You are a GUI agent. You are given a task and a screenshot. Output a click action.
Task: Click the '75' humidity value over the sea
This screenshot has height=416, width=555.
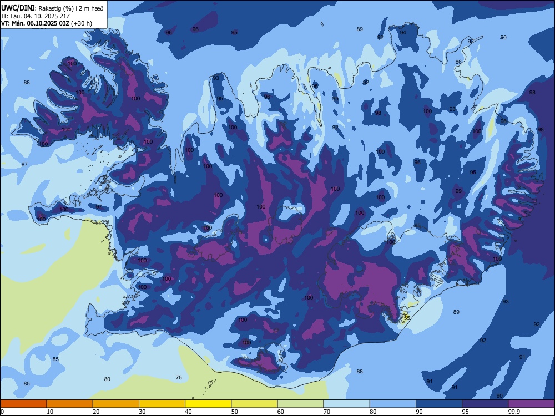pyautogui.click(x=179, y=377)
